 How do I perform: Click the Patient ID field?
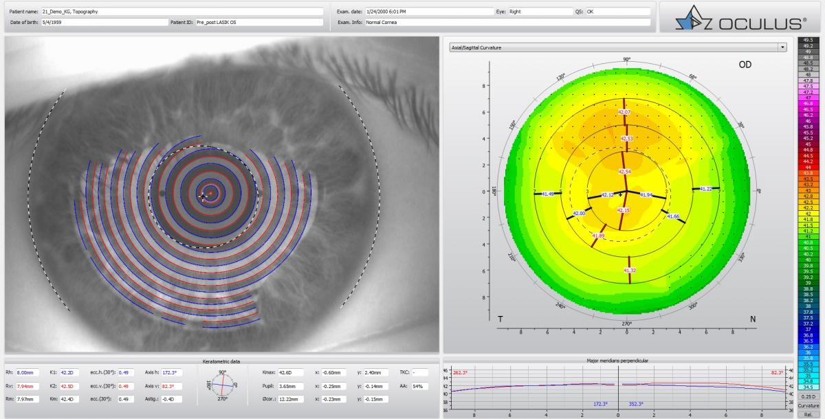(258, 22)
